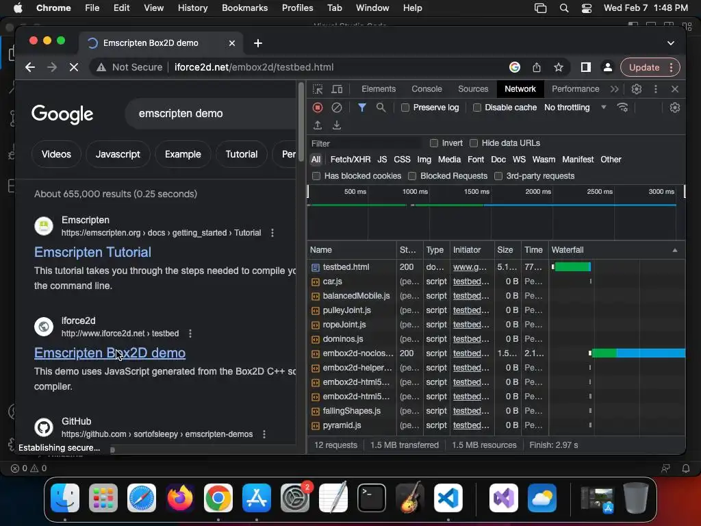Screen dimensions: 701x526
Task: Click the overview timeline right handle
Action: 685,192
